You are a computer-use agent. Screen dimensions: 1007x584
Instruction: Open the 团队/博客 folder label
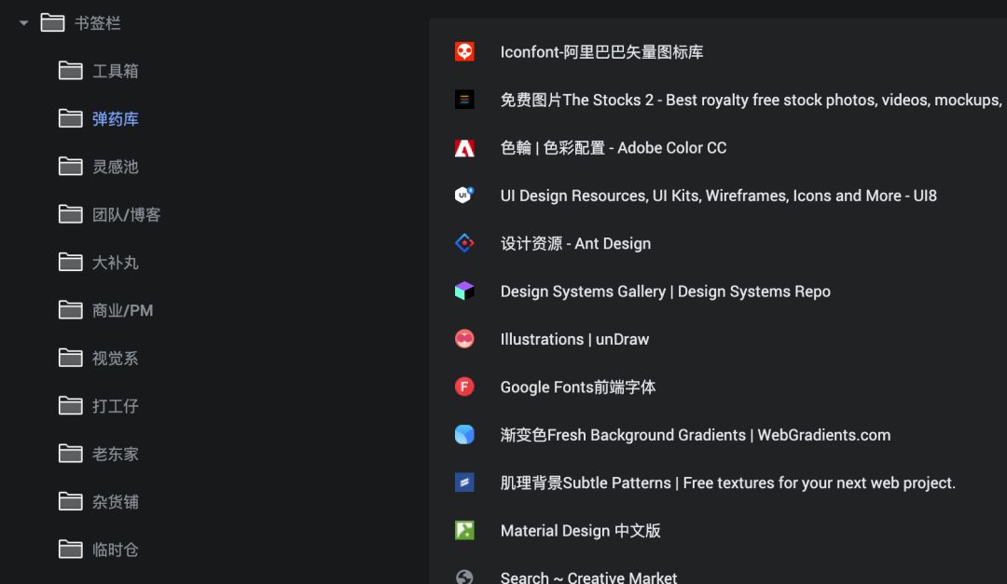pyautogui.click(x=127, y=215)
